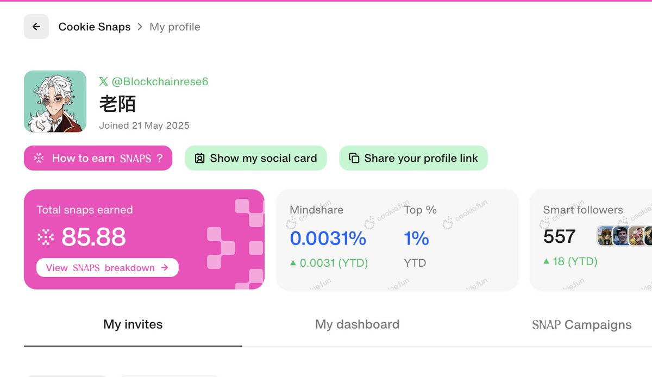
Task: Click How to earn SNAPS button
Action: pyautogui.click(x=98, y=158)
